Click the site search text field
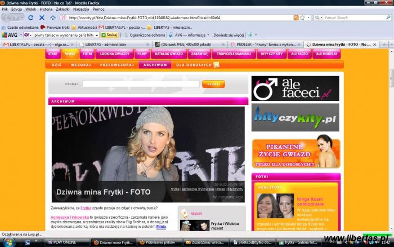Screen dimensions: 394x247 (x=141, y=84)
